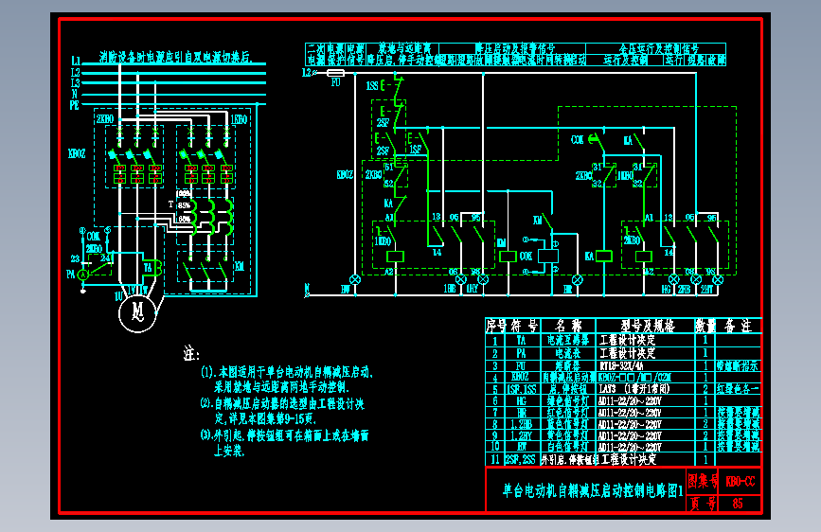Select the FU fuse symbol on line L2
Screen dimensions: 821x532
(x=335, y=73)
